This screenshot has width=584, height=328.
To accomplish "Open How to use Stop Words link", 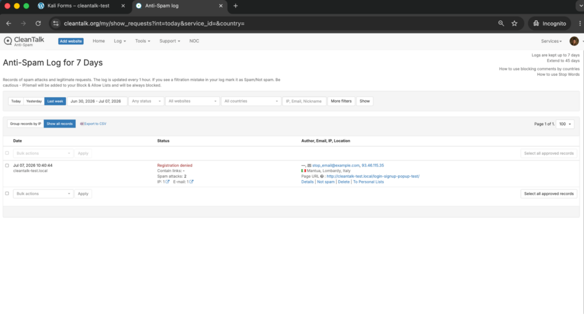I will click(x=558, y=75).
